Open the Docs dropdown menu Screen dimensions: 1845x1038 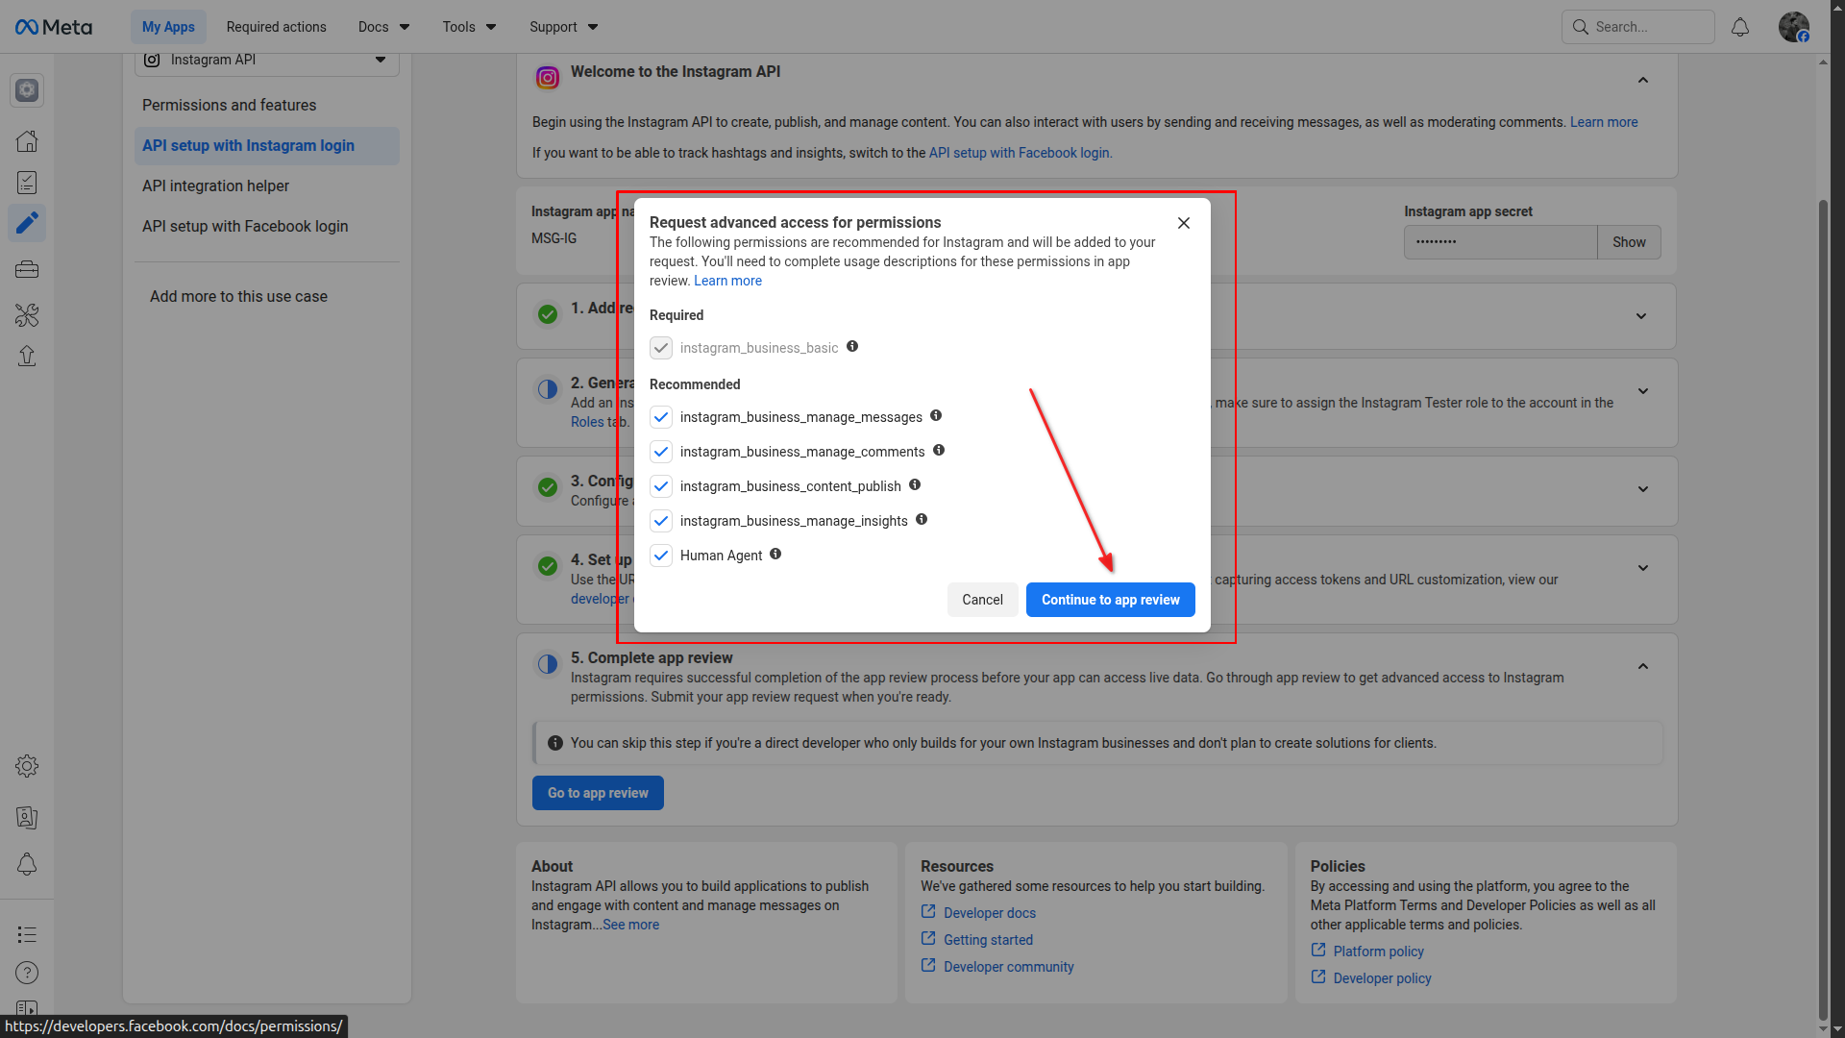(x=383, y=27)
